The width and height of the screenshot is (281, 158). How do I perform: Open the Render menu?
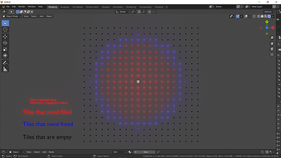tap(22, 7)
